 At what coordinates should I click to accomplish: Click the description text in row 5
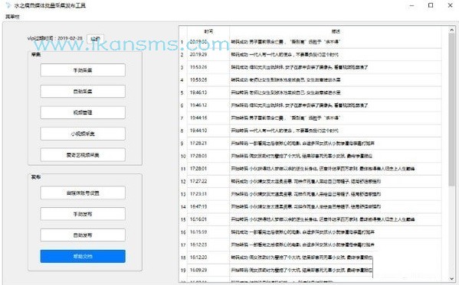tap(286, 92)
